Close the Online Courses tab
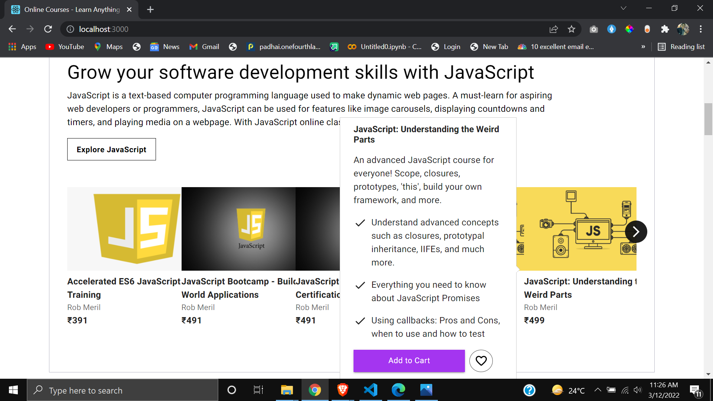Screen dimensions: 713x401 coord(129,10)
